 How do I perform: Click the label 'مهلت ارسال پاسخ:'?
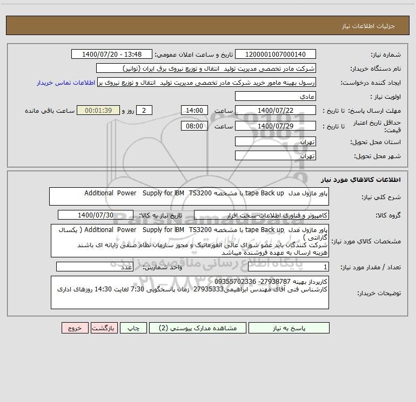point(374,111)
